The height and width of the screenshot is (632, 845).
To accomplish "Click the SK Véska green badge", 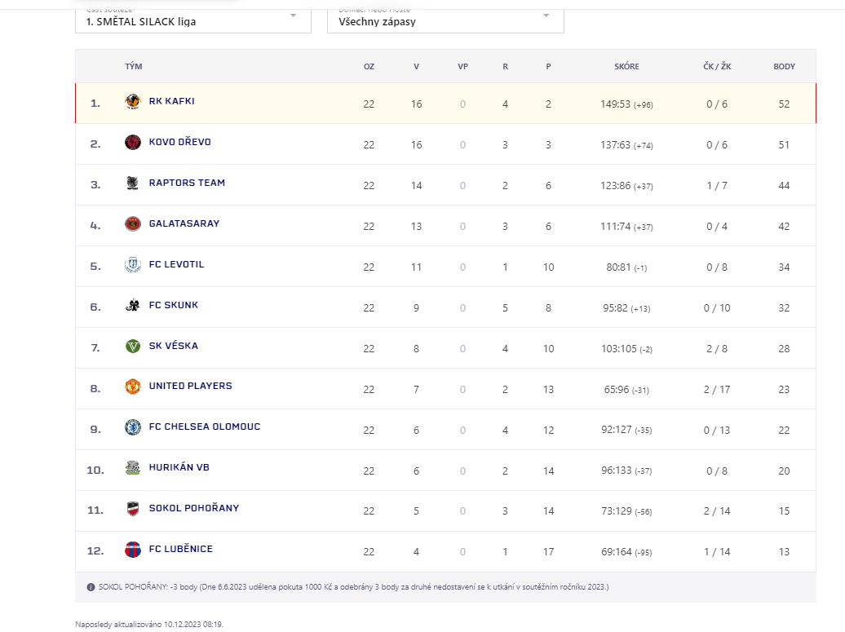I will [x=133, y=346].
